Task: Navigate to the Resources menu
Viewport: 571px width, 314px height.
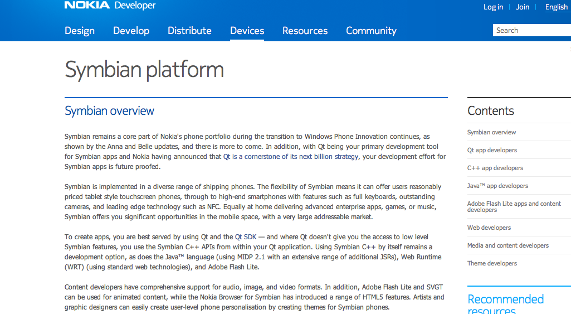Action: pos(305,31)
